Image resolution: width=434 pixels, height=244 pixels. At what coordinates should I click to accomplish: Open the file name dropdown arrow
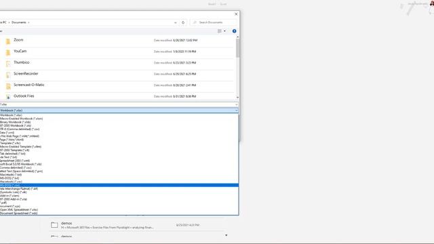click(x=237, y=104)
